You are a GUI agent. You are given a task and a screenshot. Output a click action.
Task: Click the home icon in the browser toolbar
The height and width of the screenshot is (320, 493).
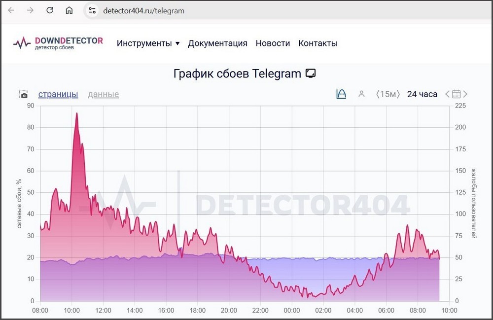click(x=69, y=10)
